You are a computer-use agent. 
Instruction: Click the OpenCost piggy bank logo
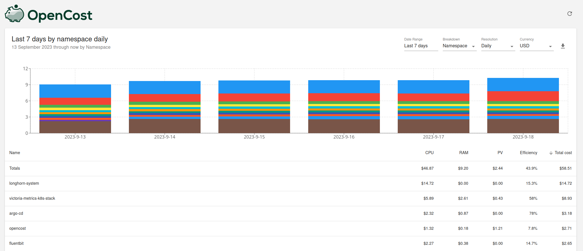tap(14, 14)
